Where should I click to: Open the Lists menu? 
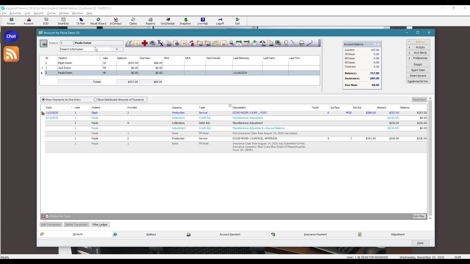(28, 13)
